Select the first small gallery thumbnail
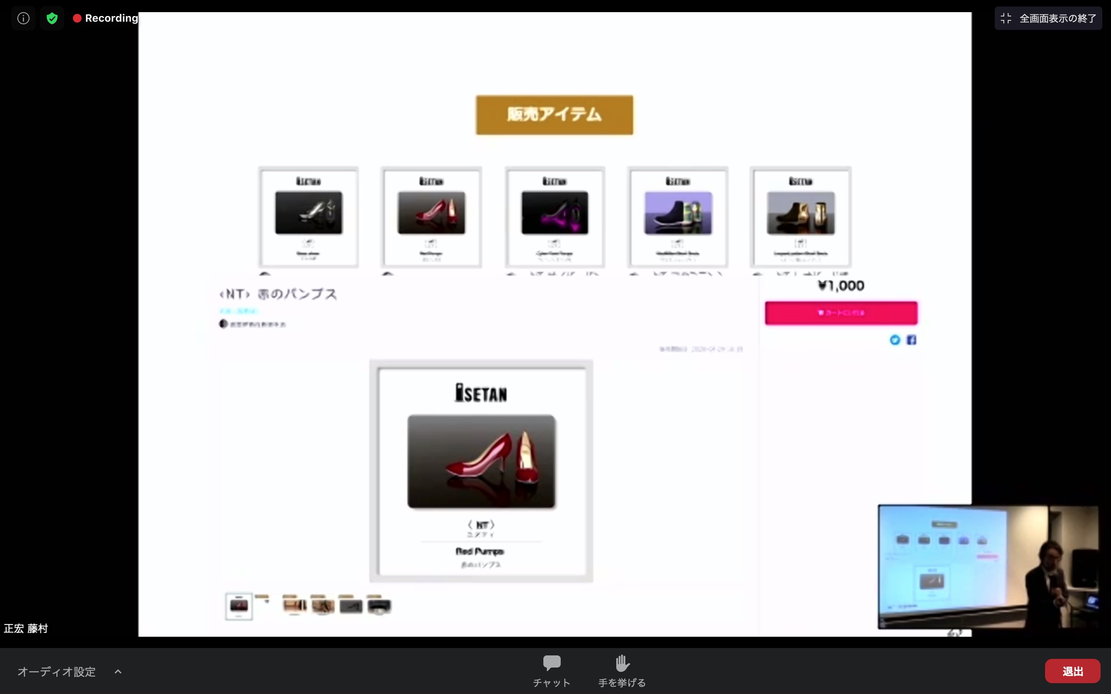The width and height of the screenshot is (1111, 694). point(239,606)
